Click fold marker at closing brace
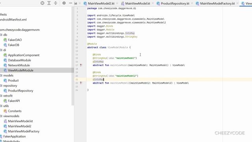This screenshot has height=142, width=252. 87,90
